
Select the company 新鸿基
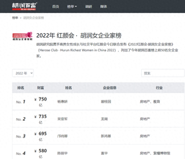106,136
